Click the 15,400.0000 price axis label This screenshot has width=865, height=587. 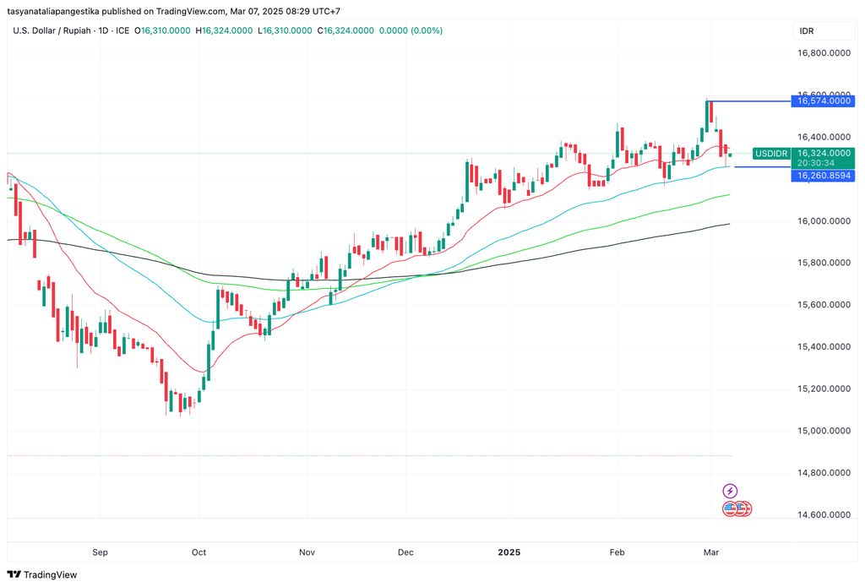click(x=824, y=346)
